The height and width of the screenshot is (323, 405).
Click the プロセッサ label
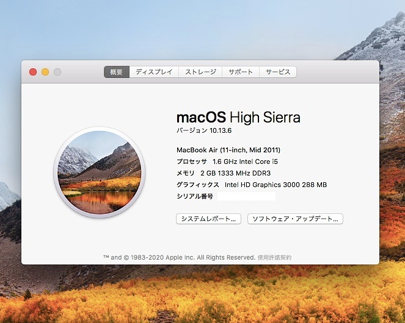(x=192, y=161)
